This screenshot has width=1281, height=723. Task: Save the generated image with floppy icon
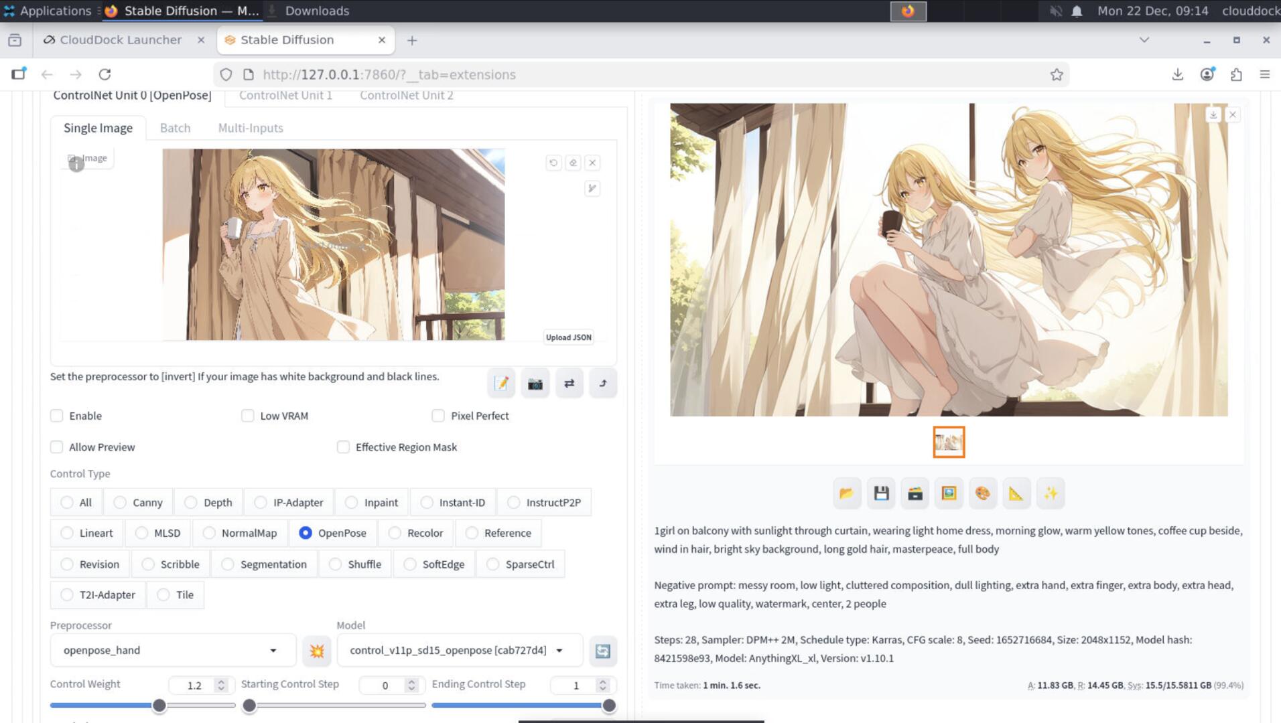click(x=881, y=494)
